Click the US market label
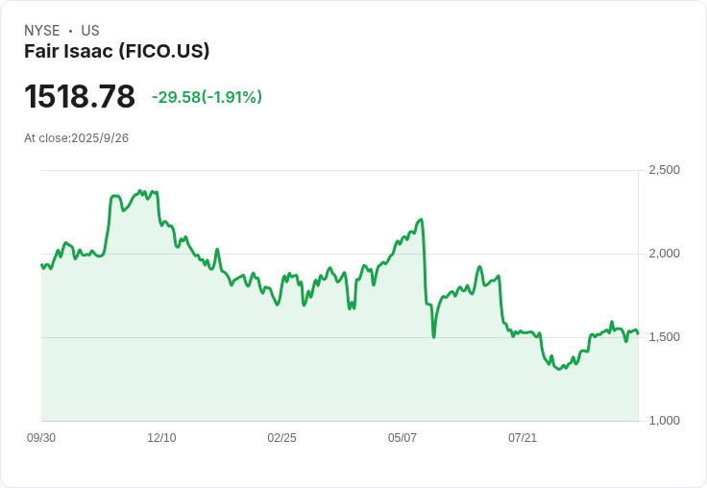 [90, 31]
